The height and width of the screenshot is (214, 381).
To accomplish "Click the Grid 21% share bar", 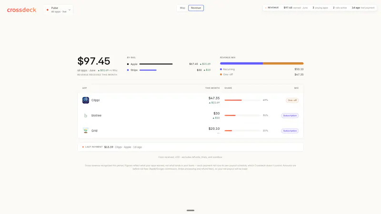I will coord(242,130).
